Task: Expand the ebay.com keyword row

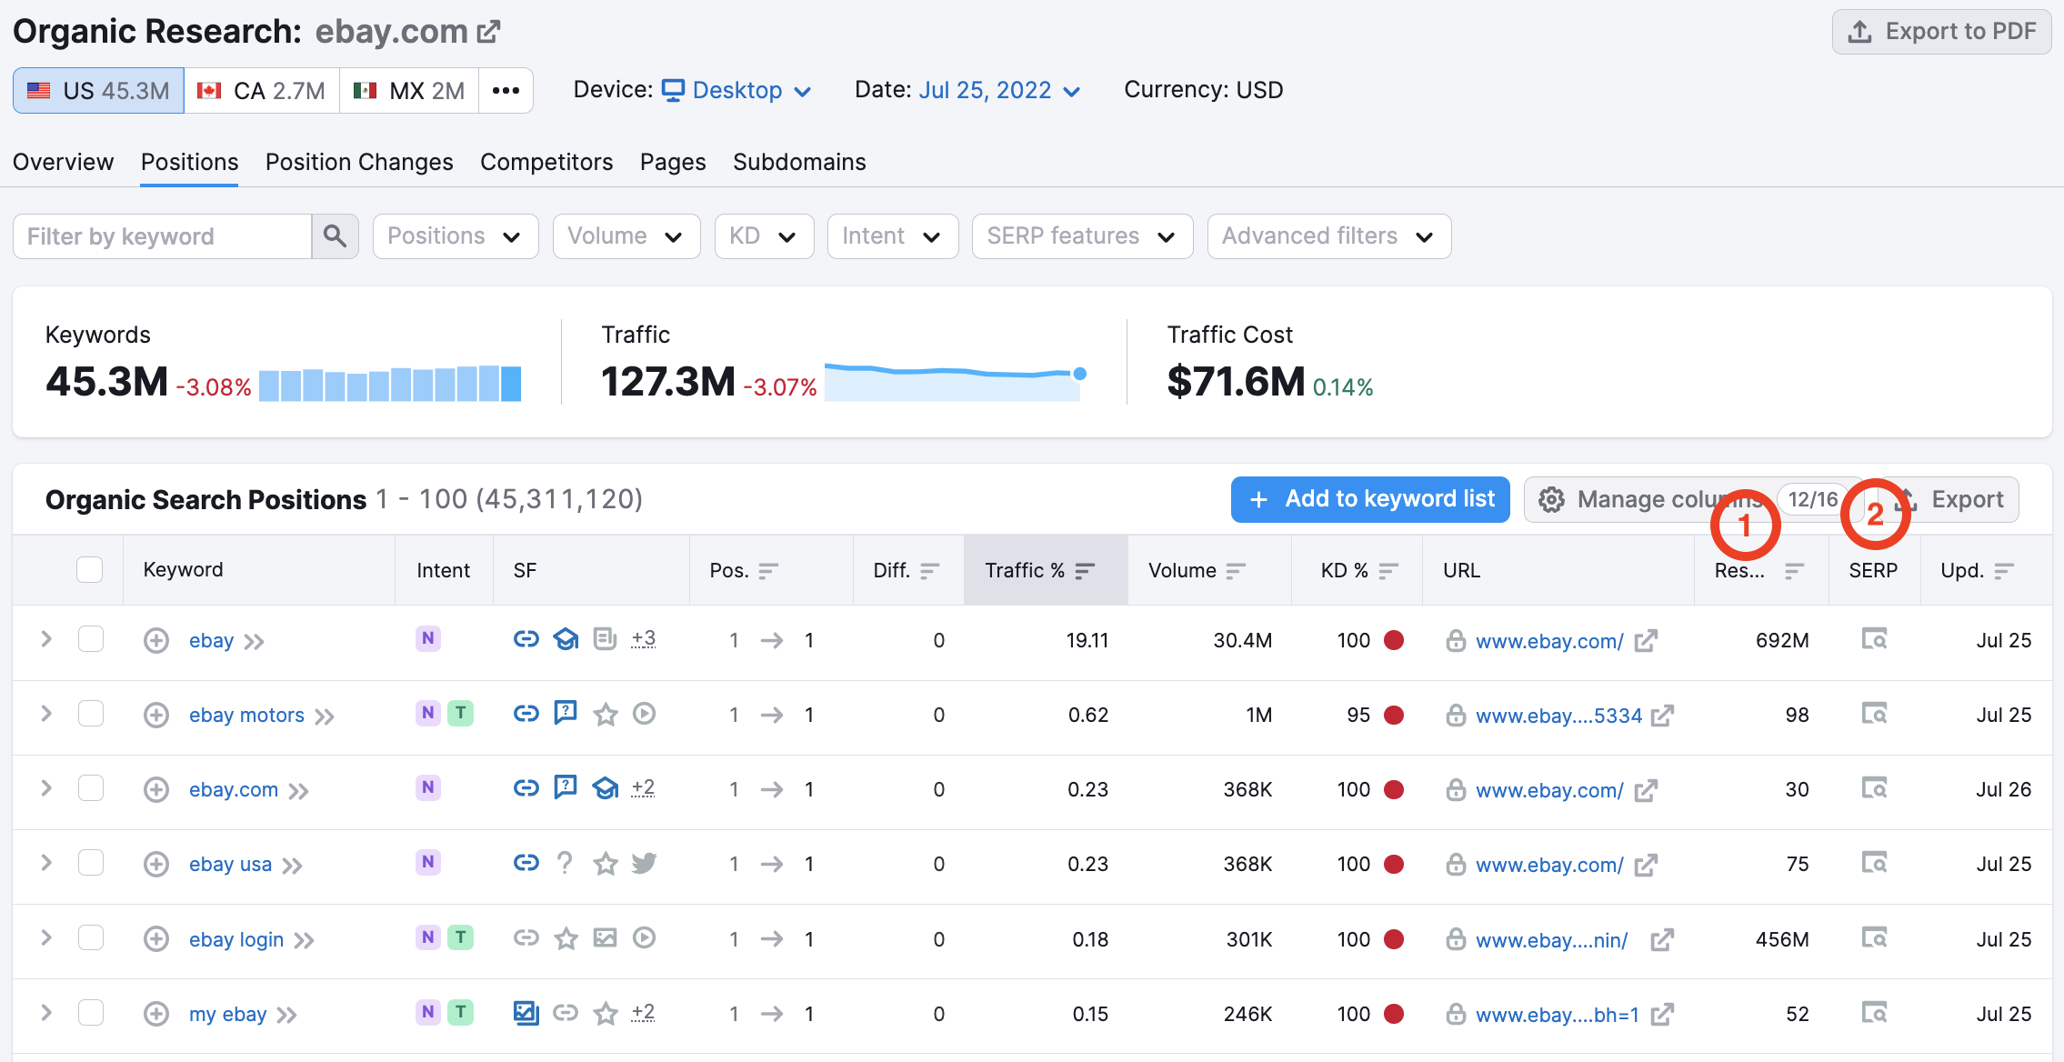Action: tap(46, 788)
